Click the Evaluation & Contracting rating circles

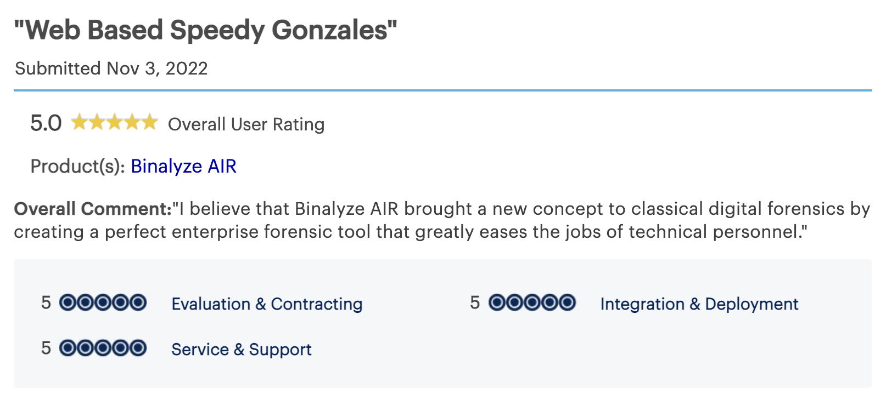(103, 302)
